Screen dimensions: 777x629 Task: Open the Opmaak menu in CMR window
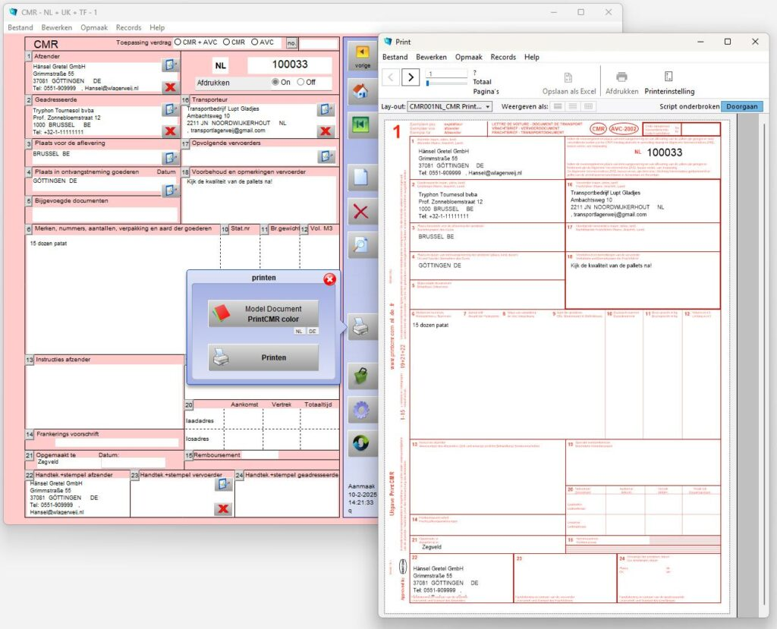pyautogui.click(x=94, y=27)
